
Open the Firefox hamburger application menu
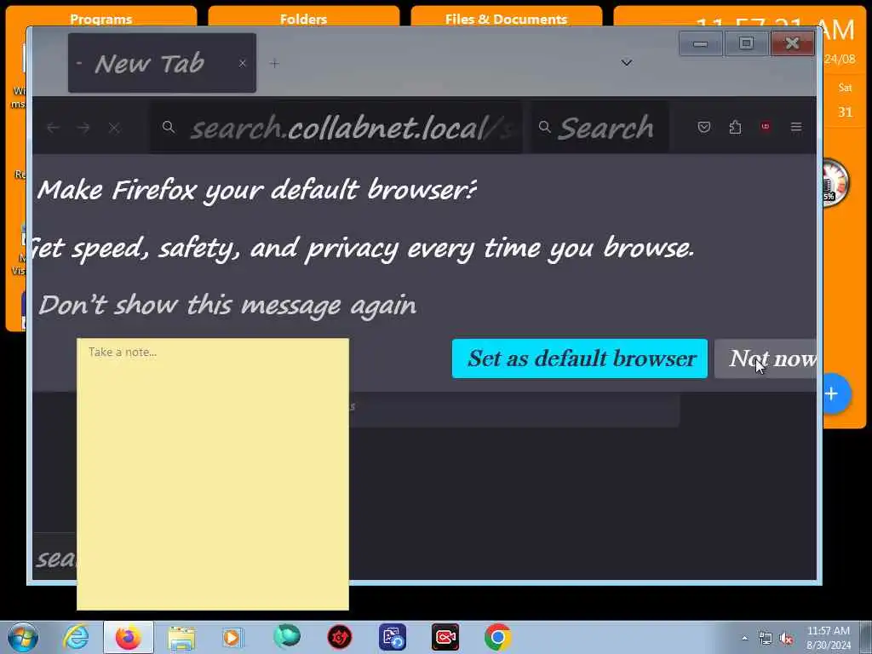[x=796, y=128]
